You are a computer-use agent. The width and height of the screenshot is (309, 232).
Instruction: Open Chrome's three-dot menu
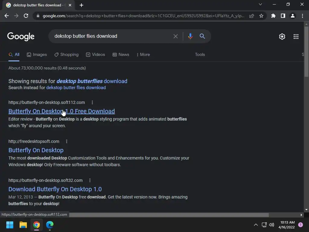302,16
